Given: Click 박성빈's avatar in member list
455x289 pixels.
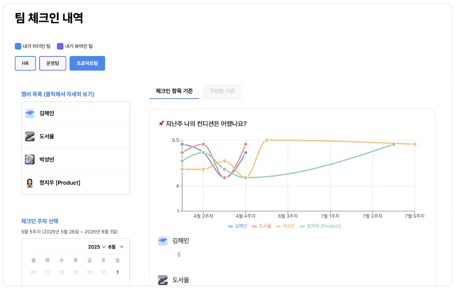Looking at the screenshot, I should 30,159.
